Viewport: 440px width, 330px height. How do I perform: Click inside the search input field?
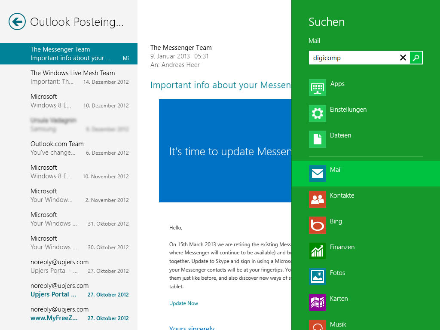352,57
